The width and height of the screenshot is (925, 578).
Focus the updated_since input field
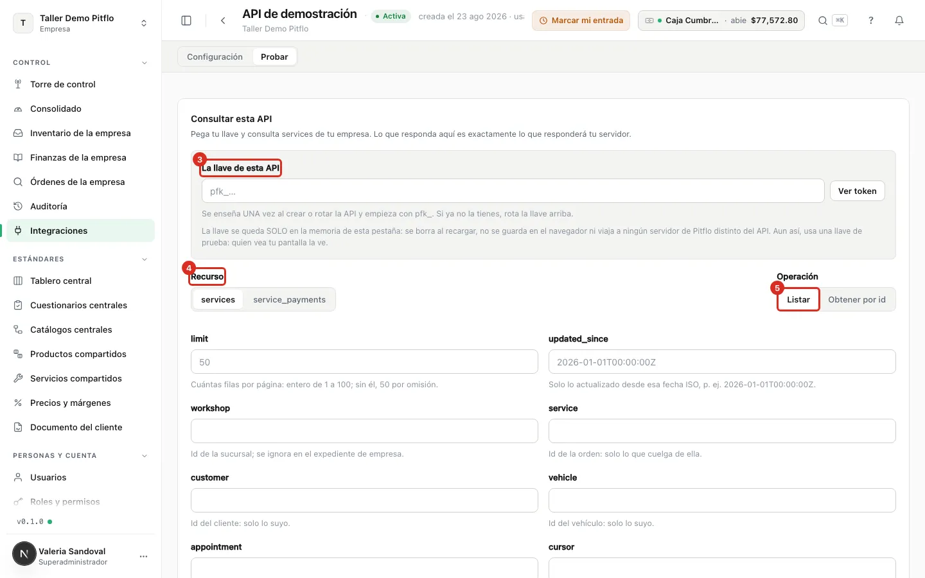[x=722, y=362]
